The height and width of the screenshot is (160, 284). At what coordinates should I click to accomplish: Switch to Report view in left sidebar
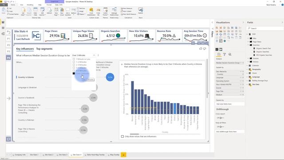3,22
